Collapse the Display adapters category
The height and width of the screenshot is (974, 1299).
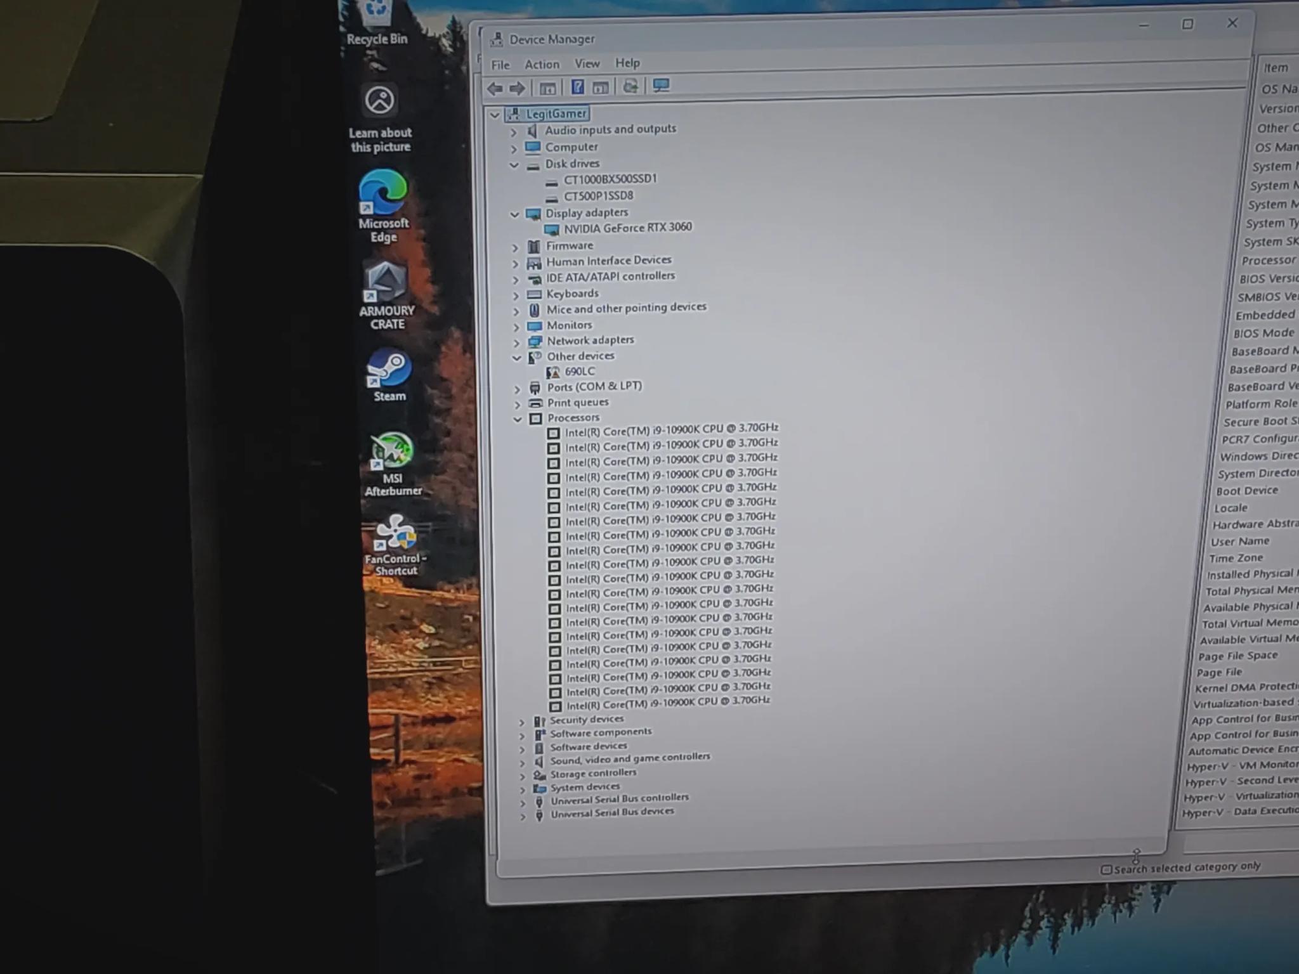tap(514, 214)
